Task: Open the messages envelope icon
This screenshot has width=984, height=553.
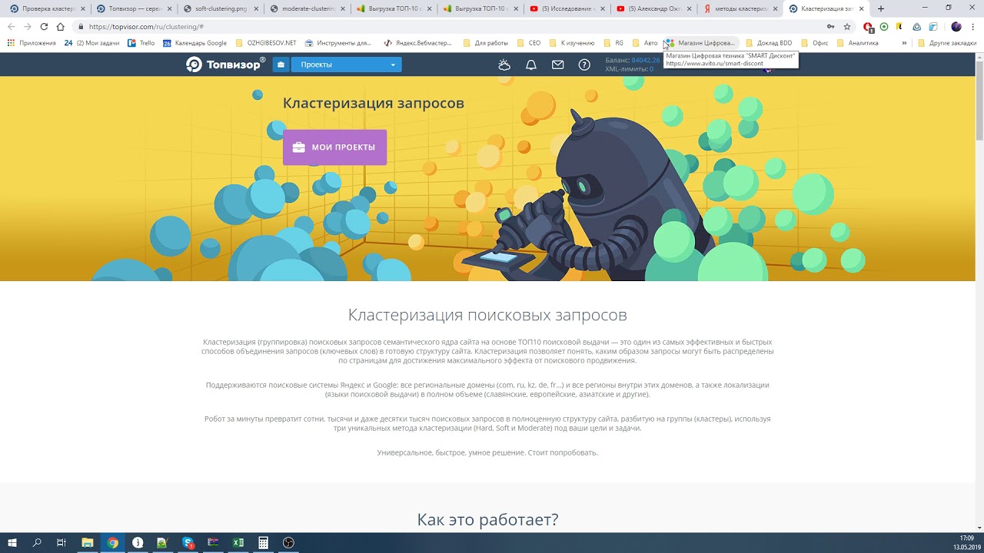Action: (x=558, y=65)
